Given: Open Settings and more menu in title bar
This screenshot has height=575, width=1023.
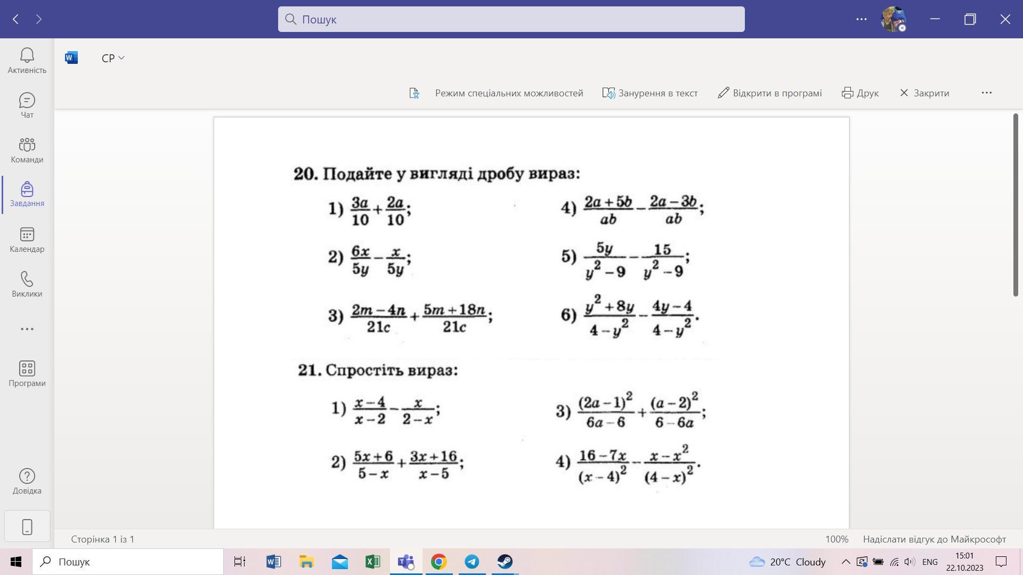Looking at the screenshot, I should (x=861, y=19).
